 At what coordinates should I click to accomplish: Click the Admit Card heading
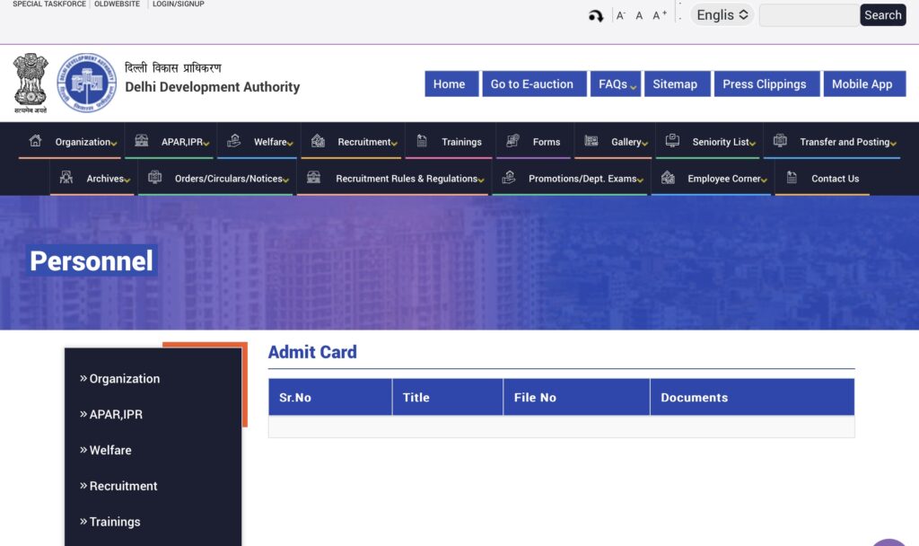click(x=312, y=352)
